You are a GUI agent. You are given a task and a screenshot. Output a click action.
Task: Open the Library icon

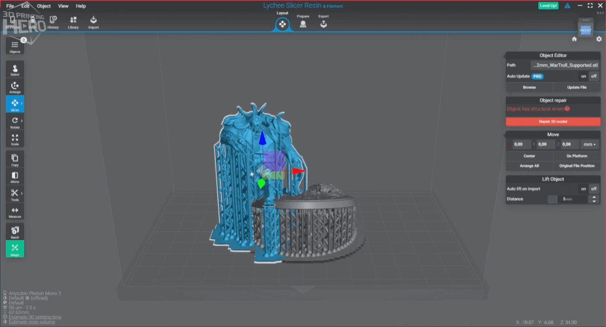point(73,22)
